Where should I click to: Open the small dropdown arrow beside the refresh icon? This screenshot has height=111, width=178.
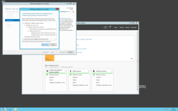(x=103, y=27)
